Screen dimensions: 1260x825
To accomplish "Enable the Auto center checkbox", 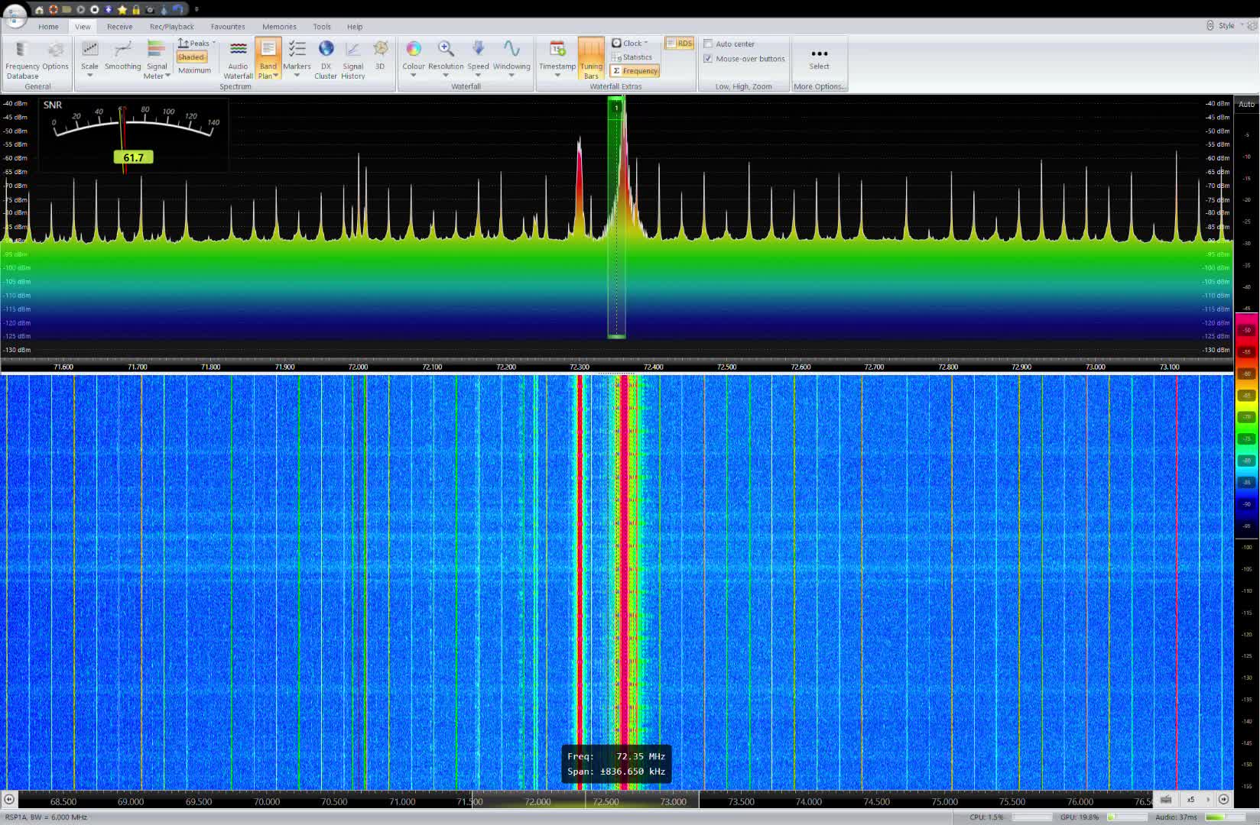I will 709,44.
